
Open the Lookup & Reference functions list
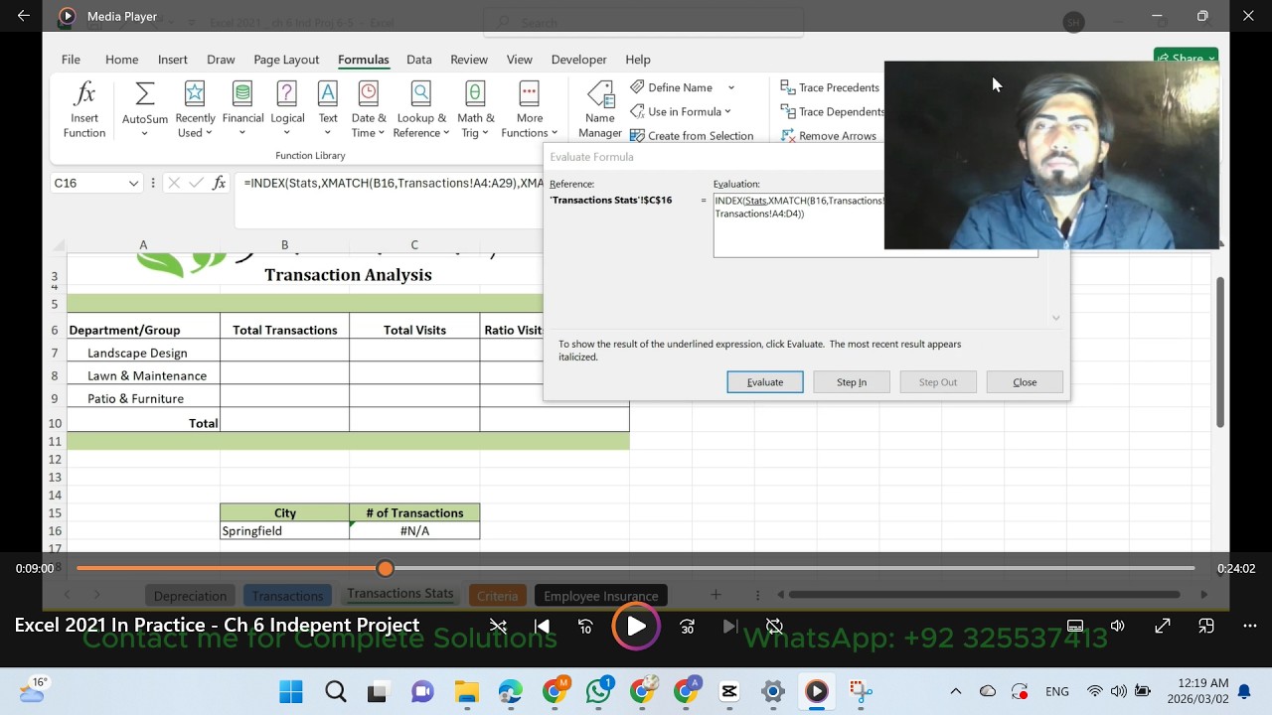[x=421, y=109]
